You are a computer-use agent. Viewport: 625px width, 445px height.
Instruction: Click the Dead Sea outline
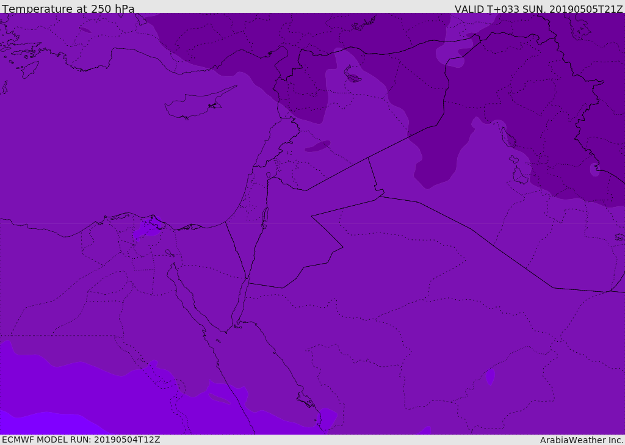(x=265, y=215)
